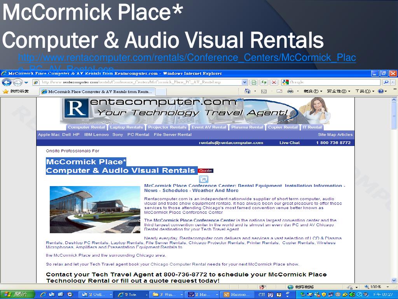Click the CH language bar indicator
This screenshot has width=398, height=299.
[x=262, y=294]
